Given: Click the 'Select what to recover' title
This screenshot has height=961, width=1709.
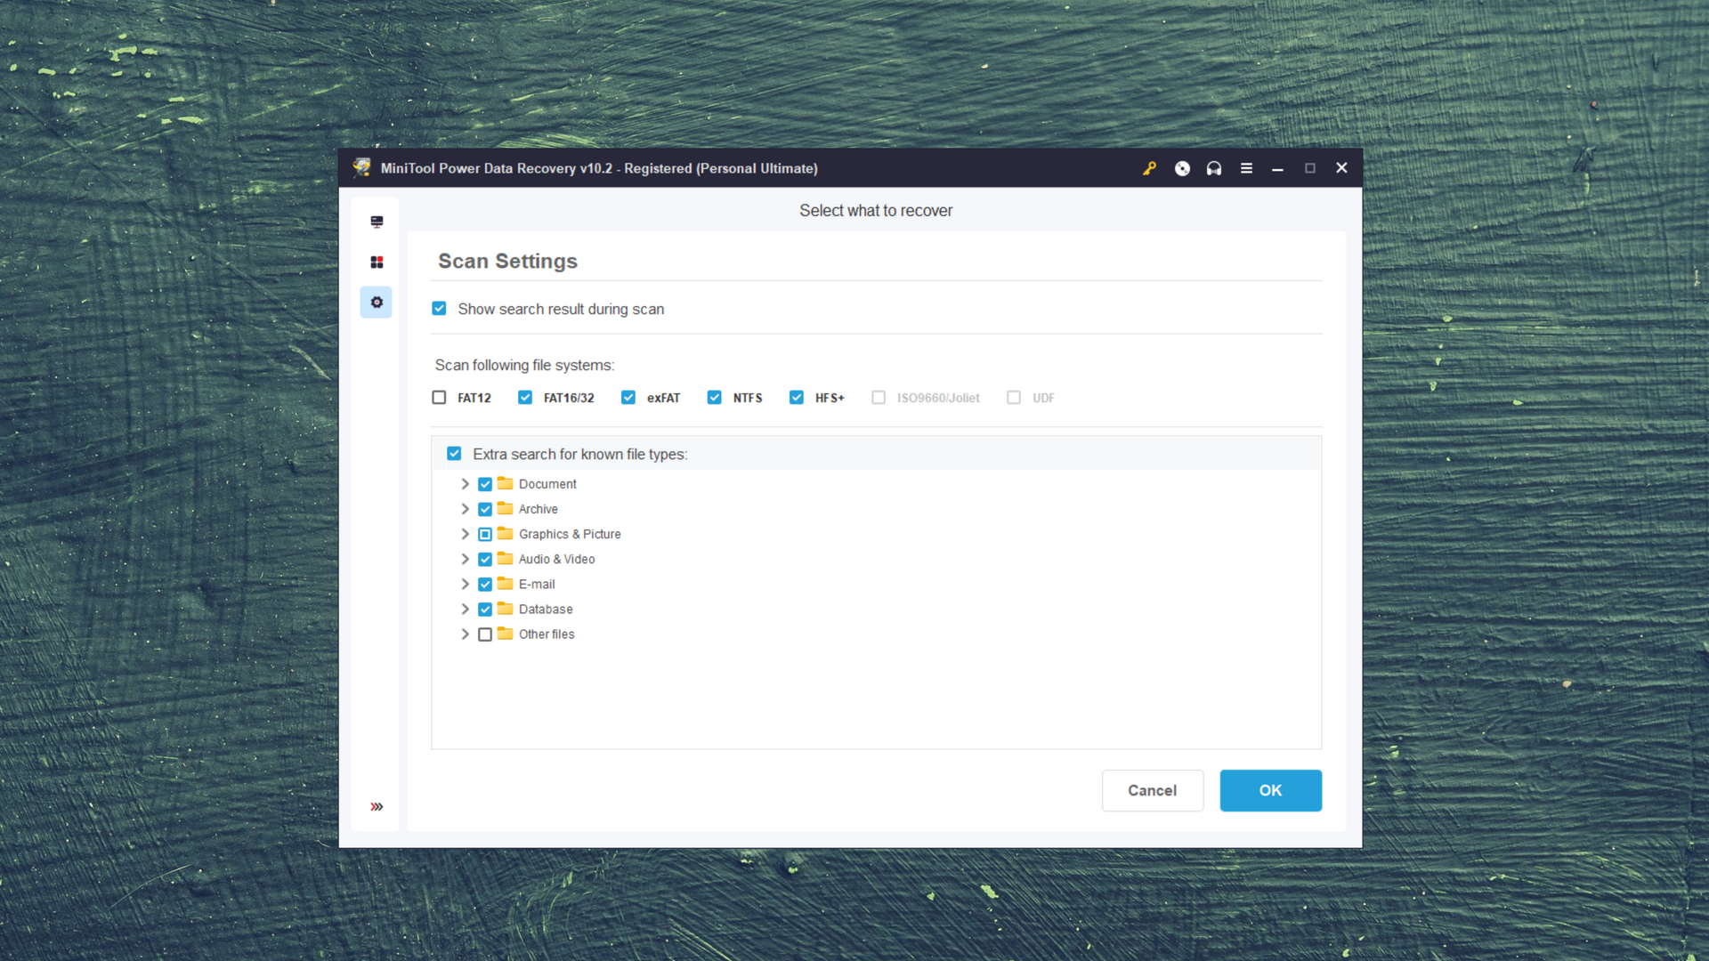Looking at the screenshot, I should click(x=876, y=211).
